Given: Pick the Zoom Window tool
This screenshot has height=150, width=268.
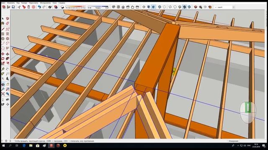Looking at the screenshot, I should click(8, 89).
